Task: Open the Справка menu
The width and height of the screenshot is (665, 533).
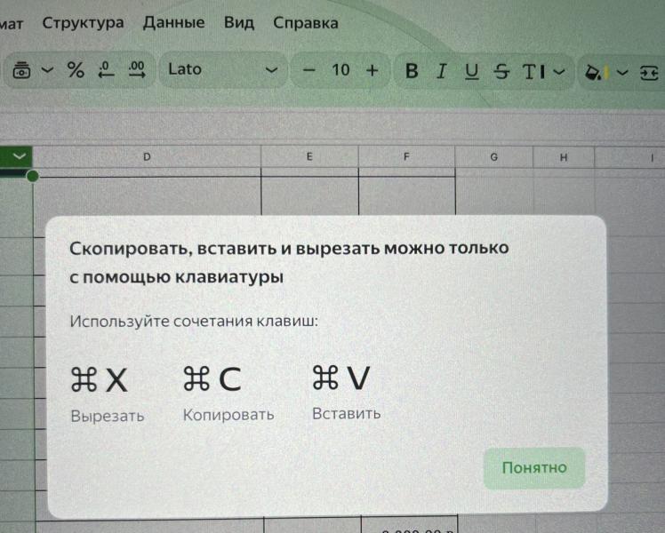Action: point(305,23)
